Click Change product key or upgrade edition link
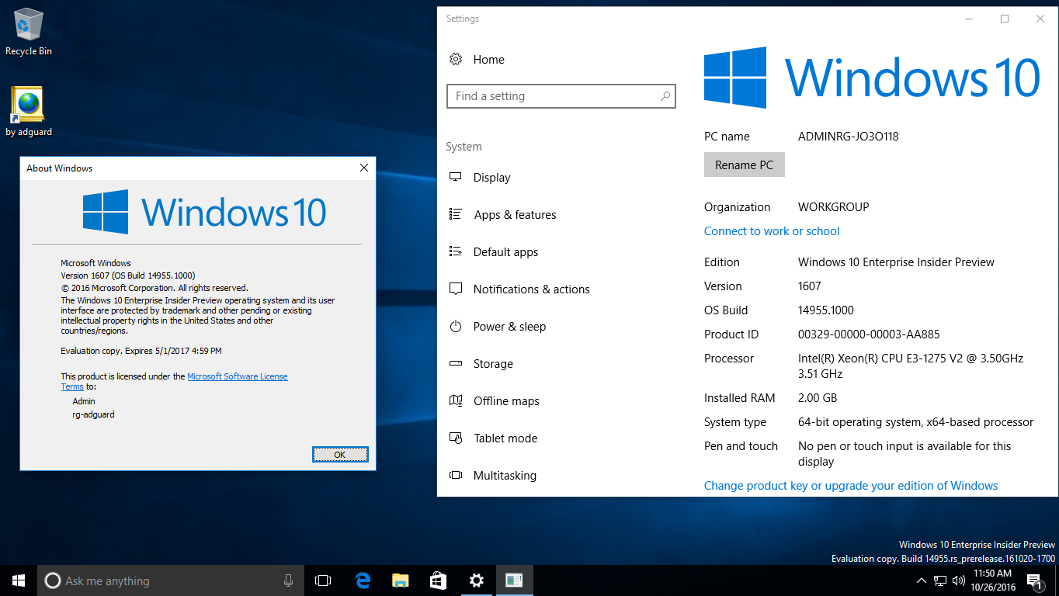1059x596 pixels. pos(851,486)
